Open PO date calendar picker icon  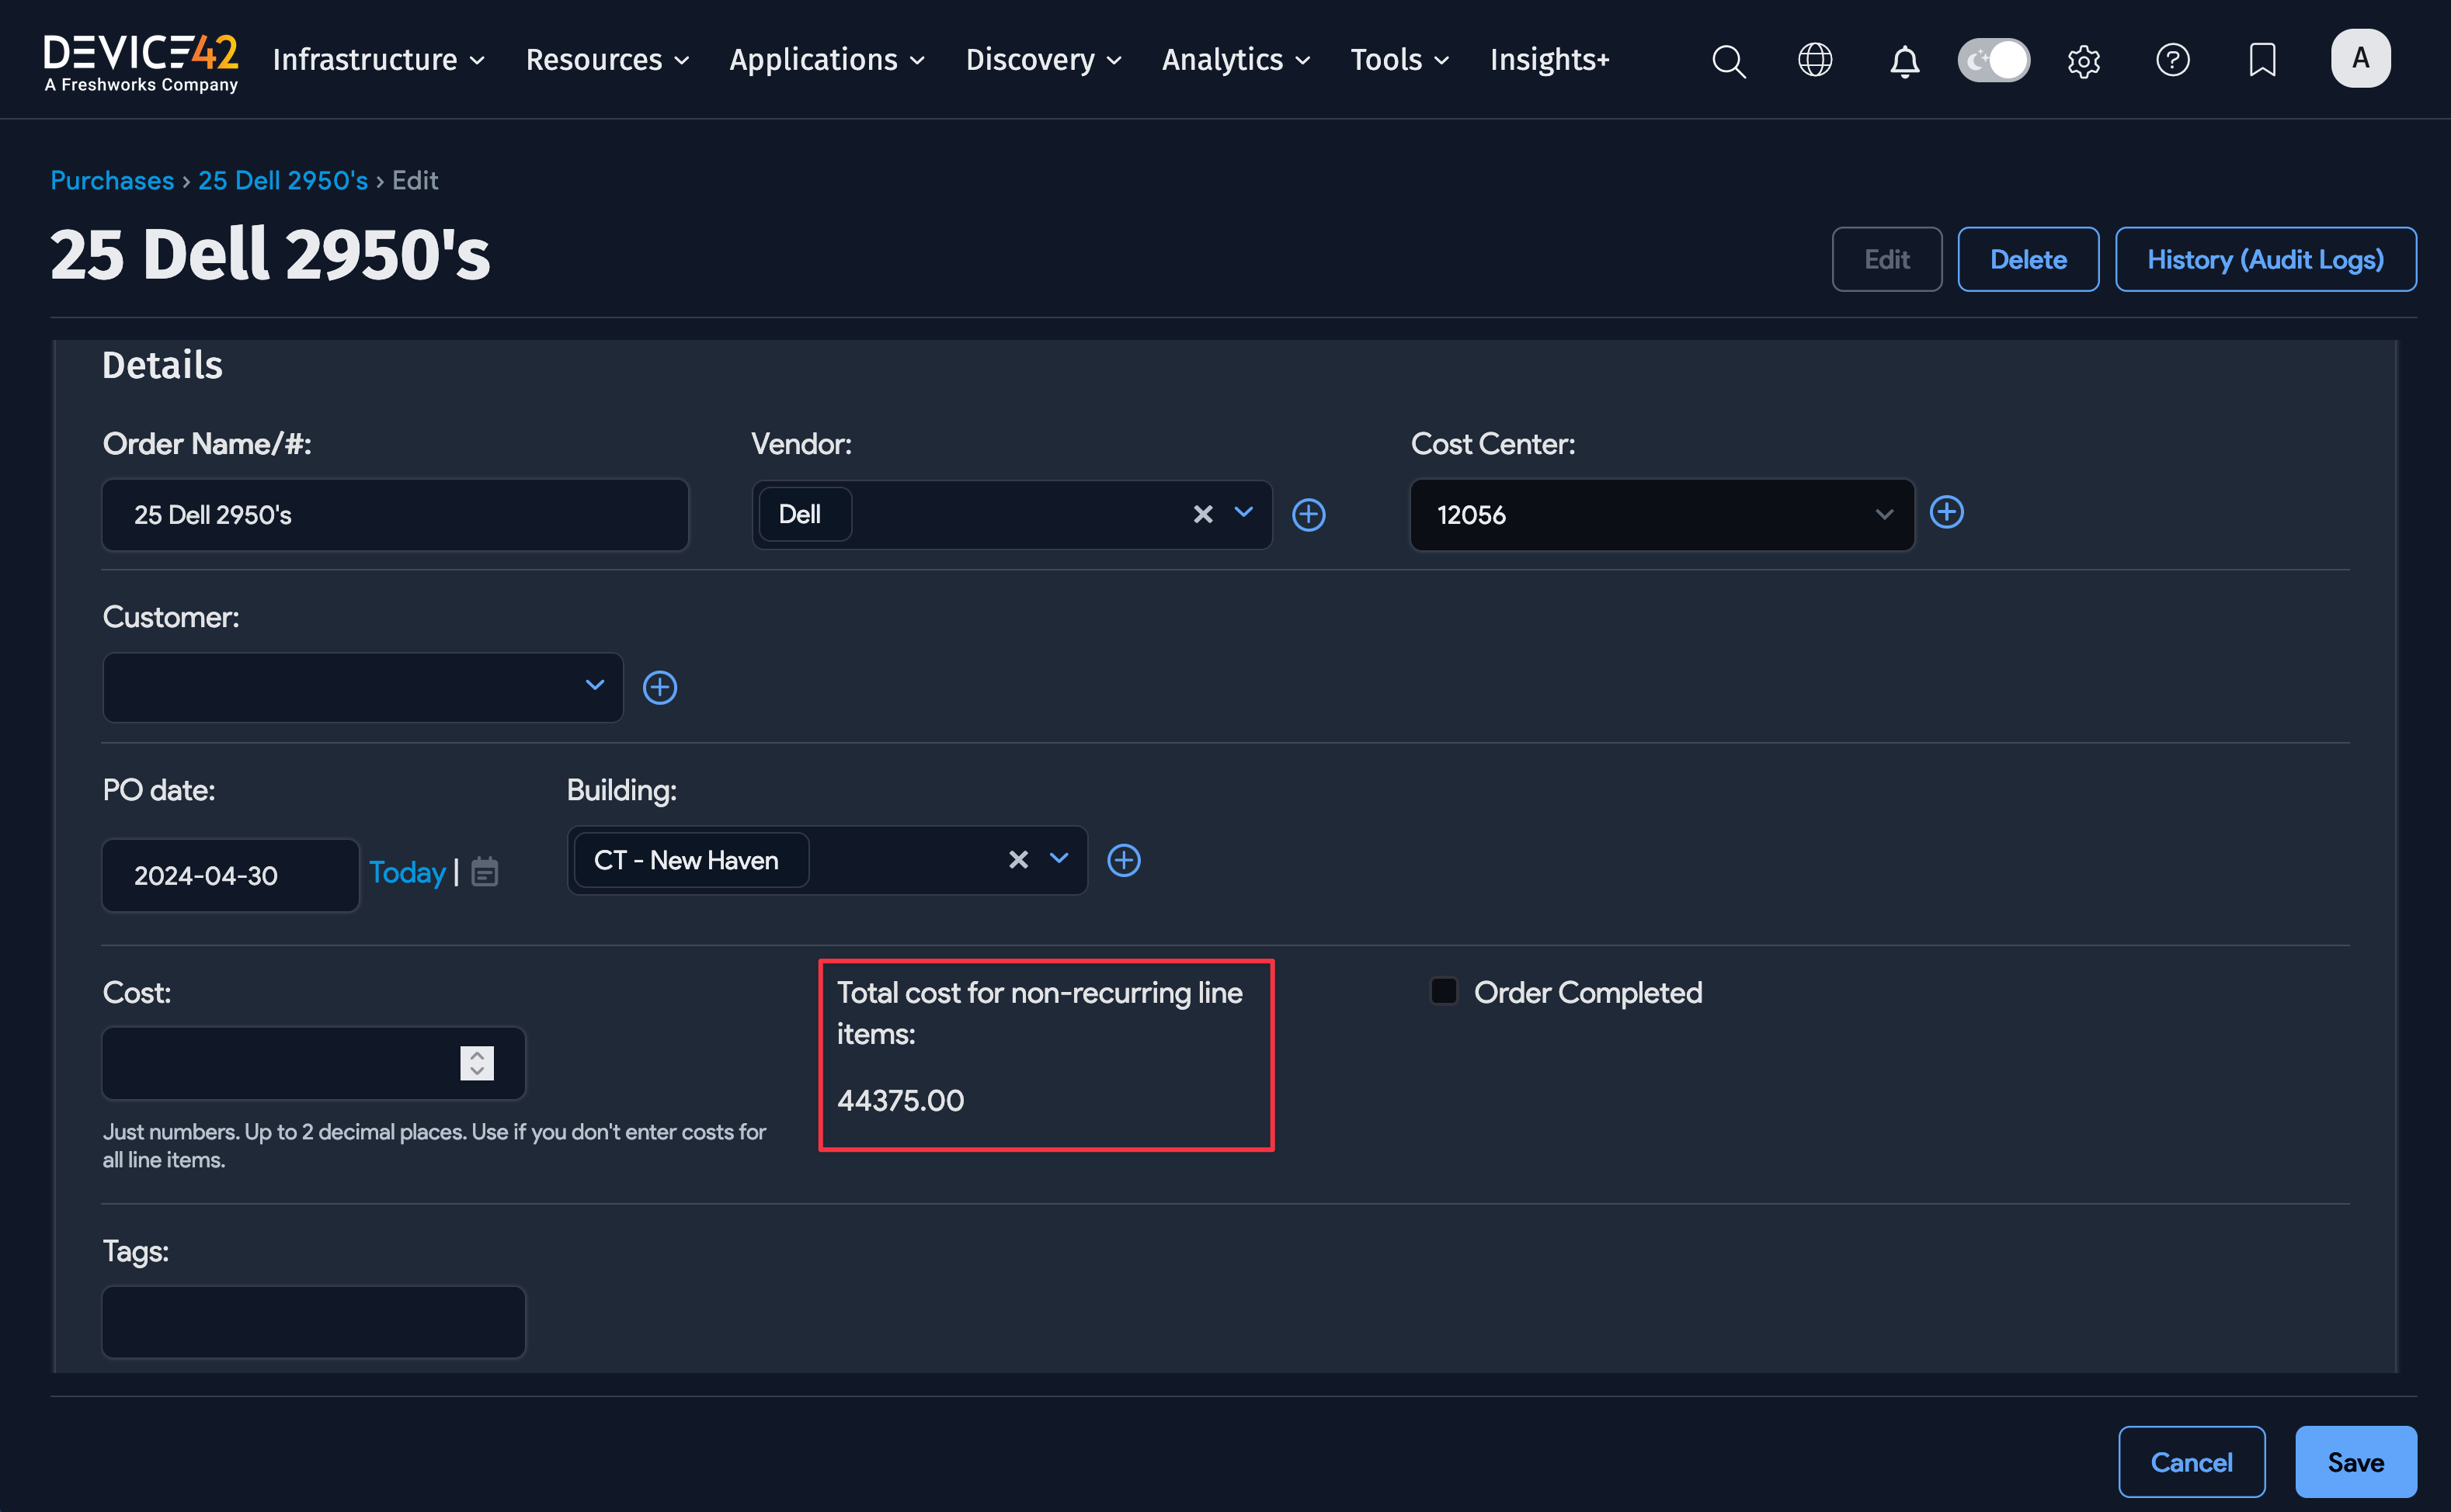pos(485,872)
